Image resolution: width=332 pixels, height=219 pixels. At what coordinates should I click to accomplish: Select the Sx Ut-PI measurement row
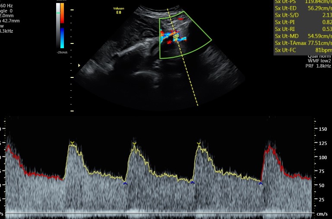point(302,22)
